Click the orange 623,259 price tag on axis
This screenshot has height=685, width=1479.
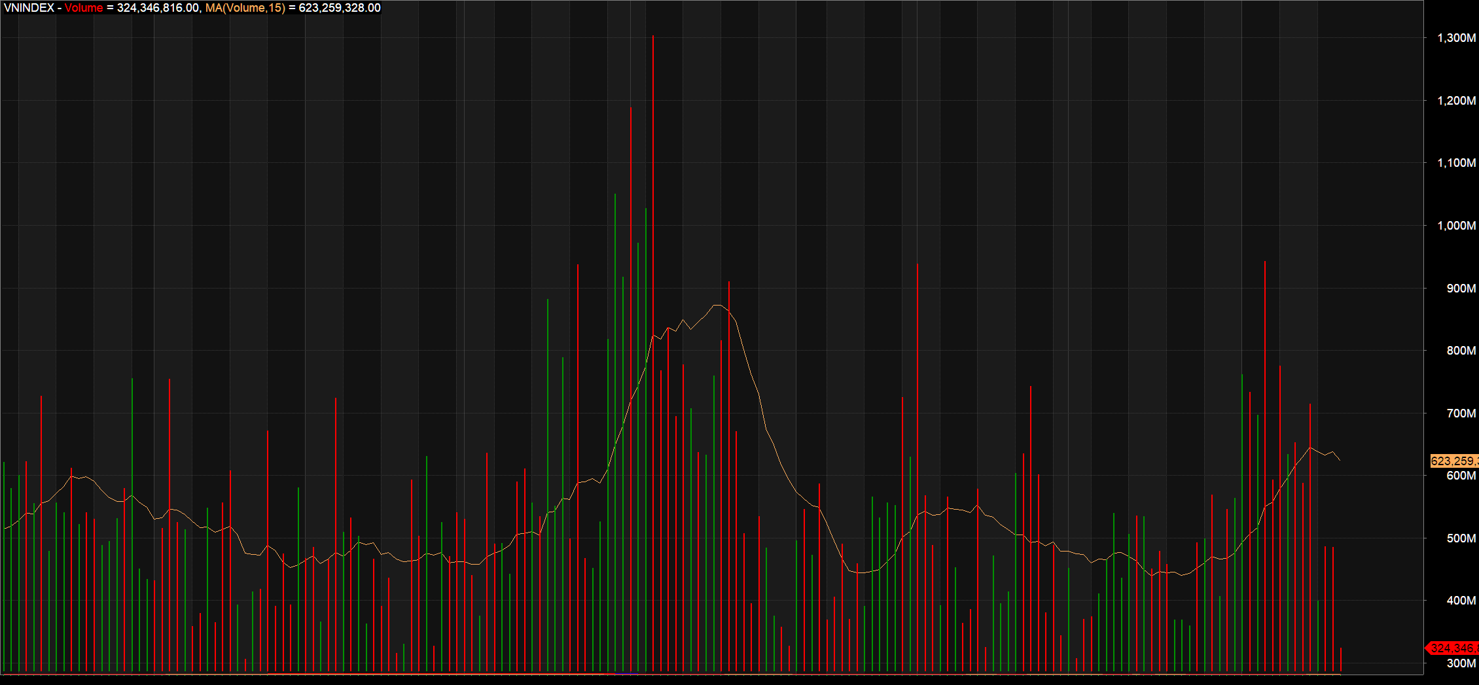coord(1453,461)
